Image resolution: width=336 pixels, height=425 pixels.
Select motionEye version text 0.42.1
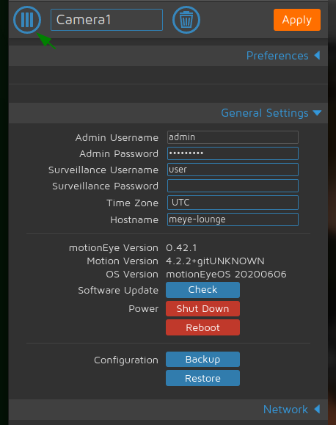click(x=181, y=248)
